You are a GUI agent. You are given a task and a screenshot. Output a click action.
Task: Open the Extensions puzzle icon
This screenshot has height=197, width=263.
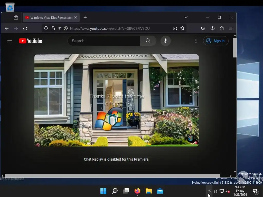222,28
